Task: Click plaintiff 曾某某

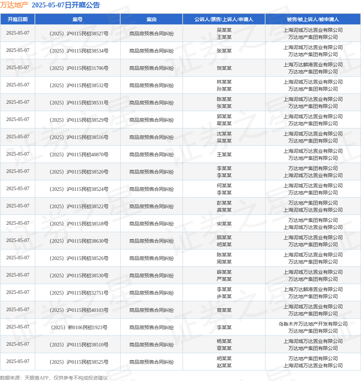Action: coord(224,310)
